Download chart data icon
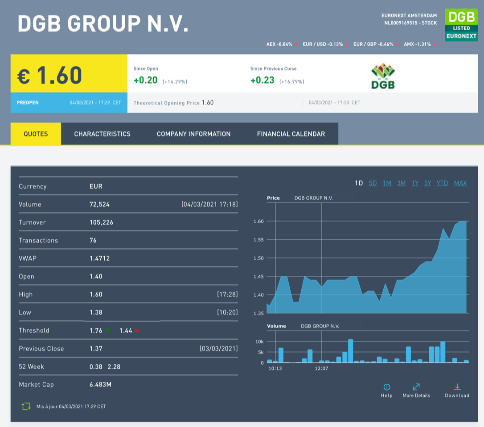Image resolution: width=484 pixels, height=427 pixels. pyautogui.click(x=457, y=387)
